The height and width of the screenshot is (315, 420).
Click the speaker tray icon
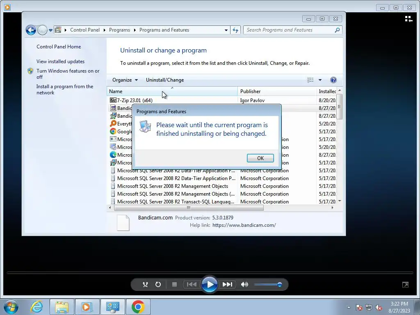[379, 307]
